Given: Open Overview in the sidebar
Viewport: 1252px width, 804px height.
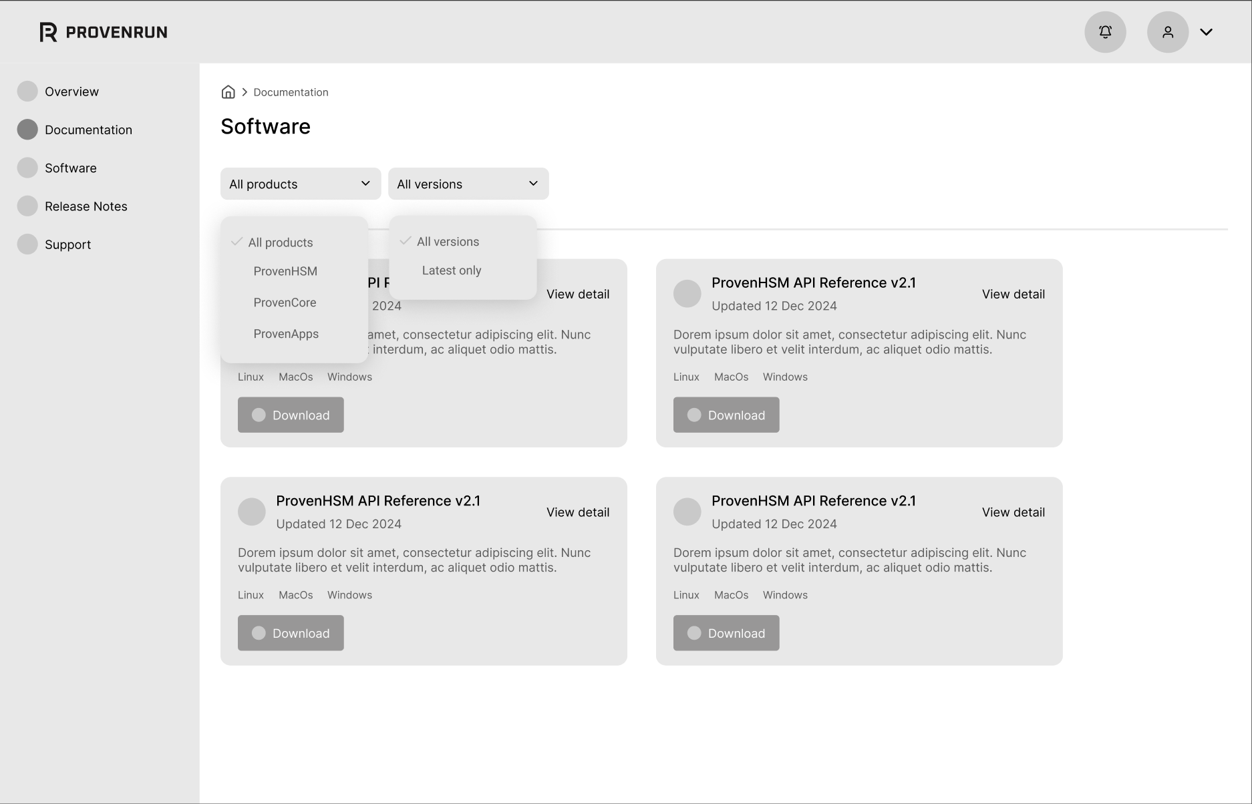Looking at the screenshot, I should click(71, 91).
